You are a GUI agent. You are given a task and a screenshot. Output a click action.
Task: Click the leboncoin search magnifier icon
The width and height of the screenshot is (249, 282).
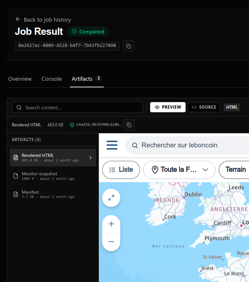[x=135, y=145]
